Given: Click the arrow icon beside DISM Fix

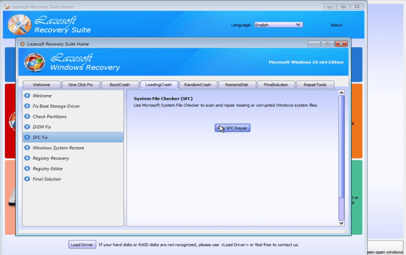Looking at the screenshot, I should [x=27, y=127].
